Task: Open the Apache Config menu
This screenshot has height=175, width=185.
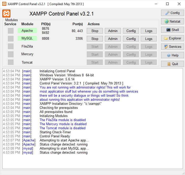Action: [131, 31]
